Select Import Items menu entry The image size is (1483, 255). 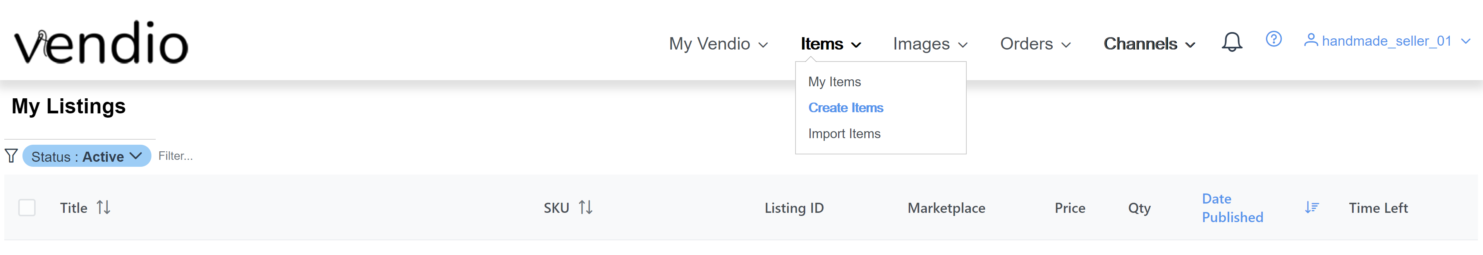point(844,133)
